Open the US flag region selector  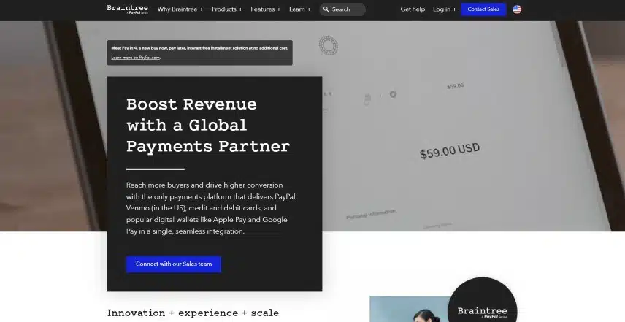517,9
